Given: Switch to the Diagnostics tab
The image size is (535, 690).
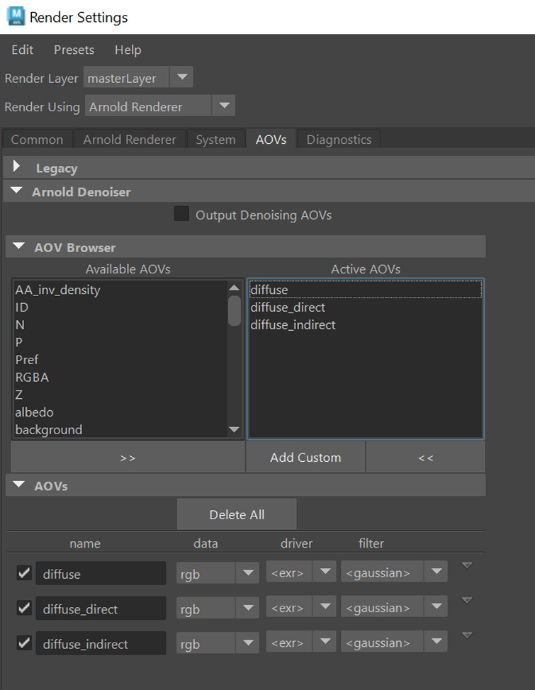Looking at the screenshot, I should point(339,140).
